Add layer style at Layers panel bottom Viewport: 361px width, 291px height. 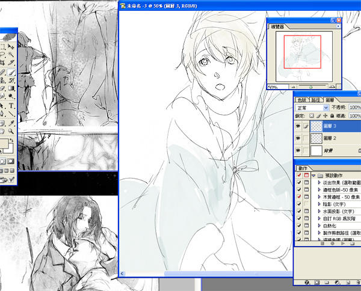click(306, 282)
